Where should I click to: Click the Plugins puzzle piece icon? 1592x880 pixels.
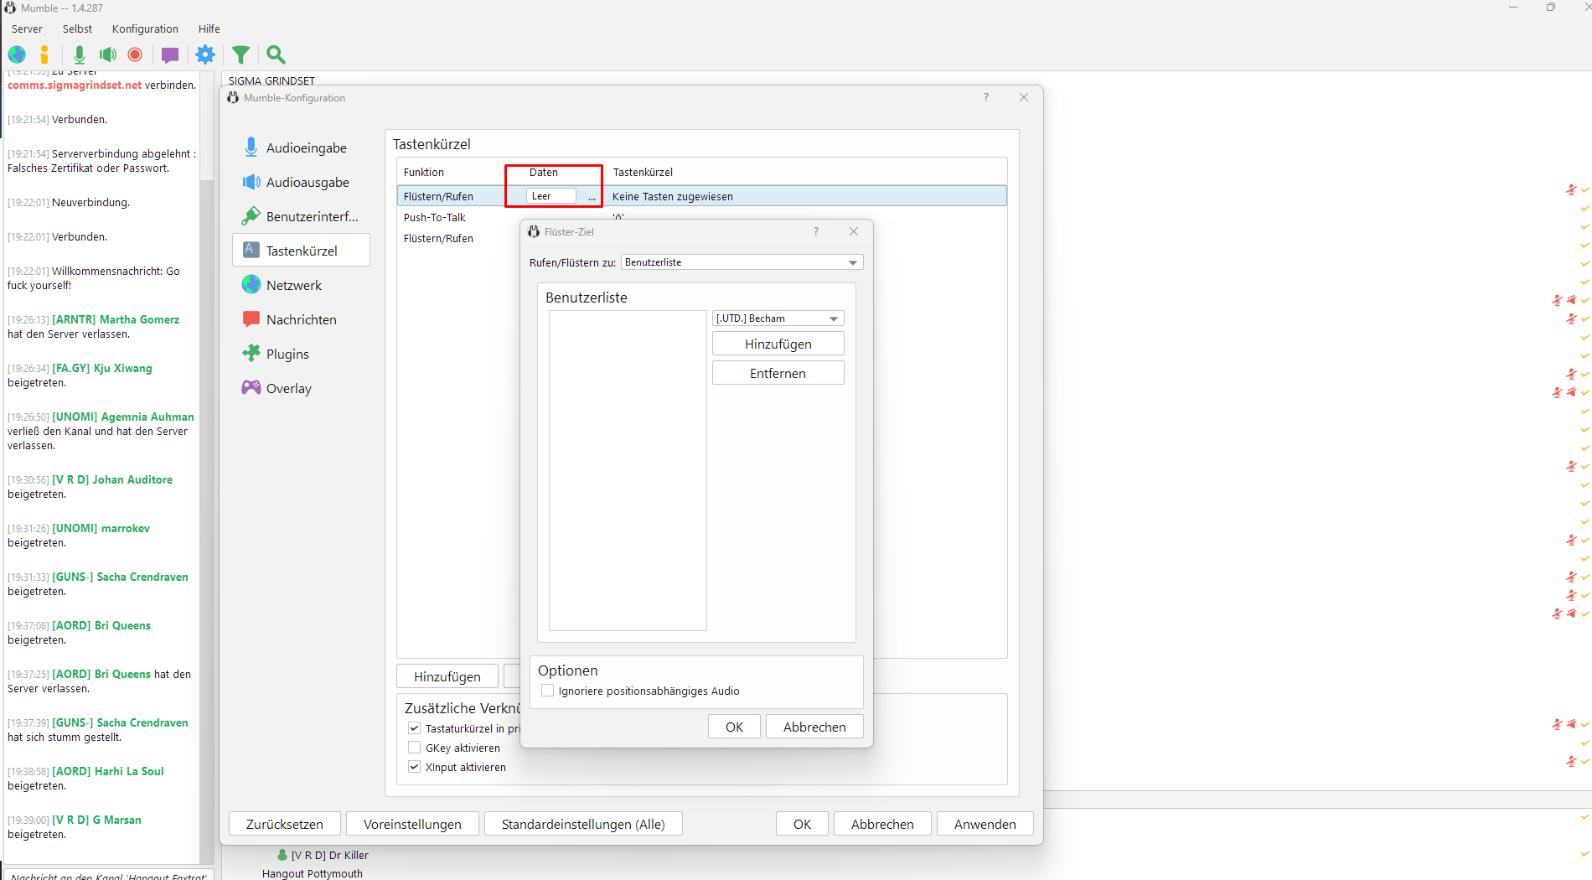[251, 354]
